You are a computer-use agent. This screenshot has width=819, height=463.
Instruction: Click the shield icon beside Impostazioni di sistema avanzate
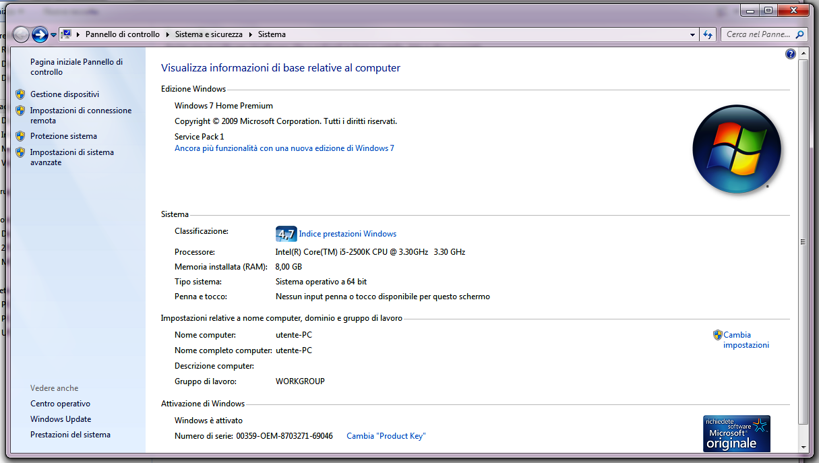coord(20,152)
